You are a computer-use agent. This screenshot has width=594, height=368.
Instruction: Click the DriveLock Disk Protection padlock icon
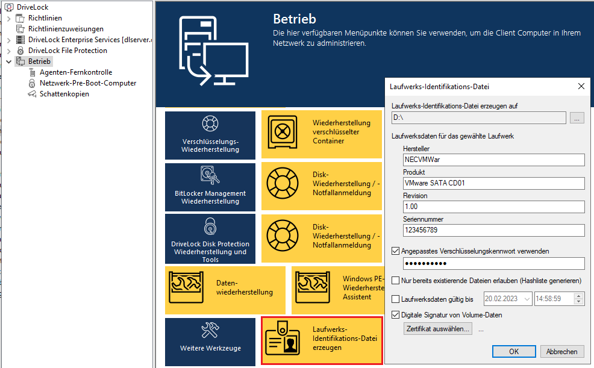(x=210, y=226)
